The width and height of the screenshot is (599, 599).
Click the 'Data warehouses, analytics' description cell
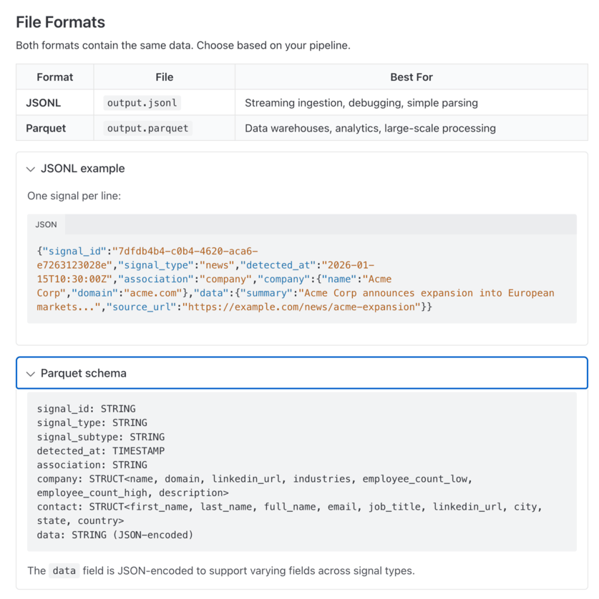[370, 129]
